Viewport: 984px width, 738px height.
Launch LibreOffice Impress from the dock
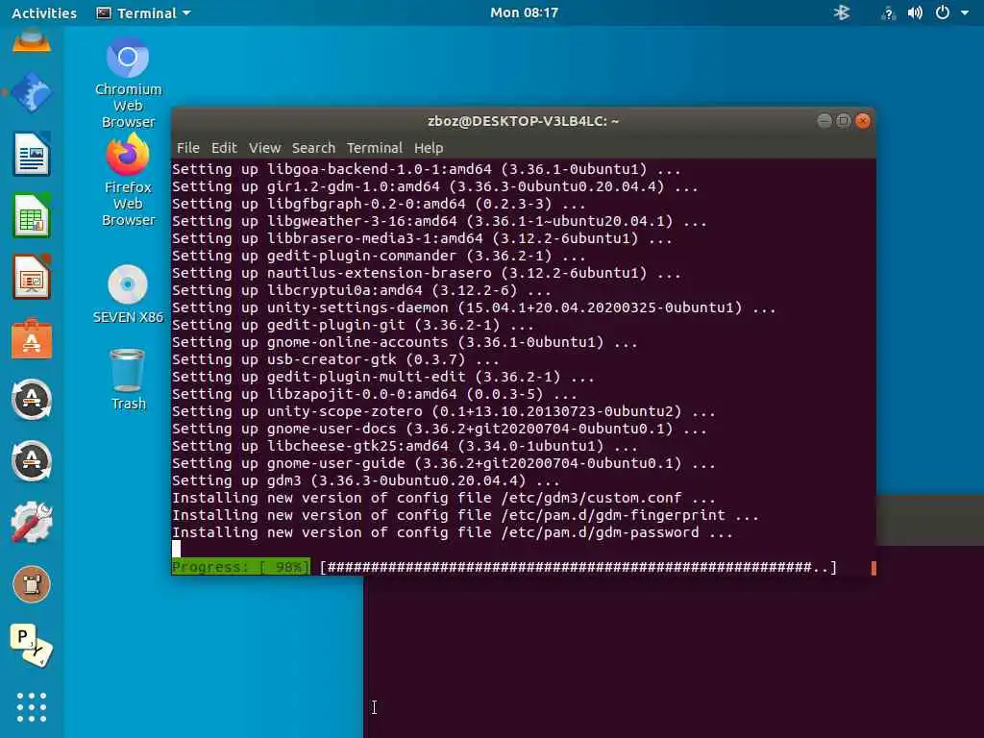32,277
